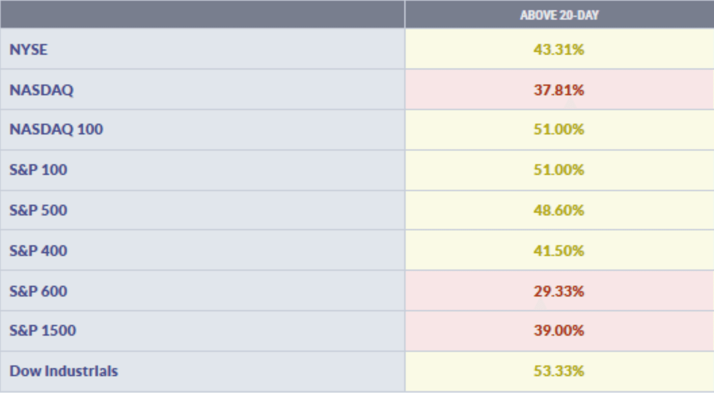This screenshot has width=714, height=393.
Task: Open the S&P 1500 index link
Action: (43, 330)
